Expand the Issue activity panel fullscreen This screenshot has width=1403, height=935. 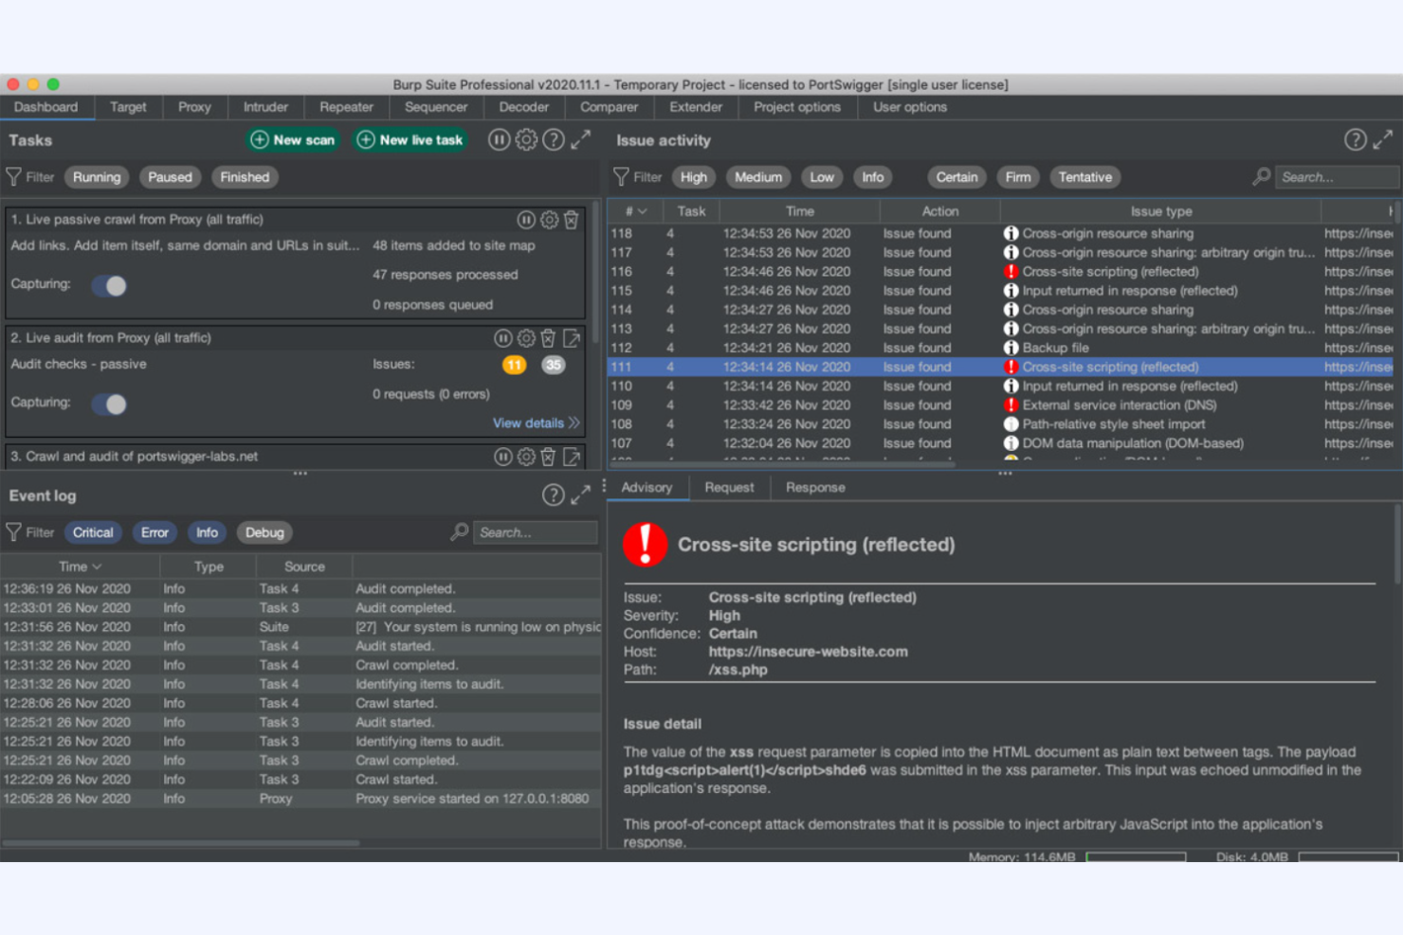click(1383, 139)
